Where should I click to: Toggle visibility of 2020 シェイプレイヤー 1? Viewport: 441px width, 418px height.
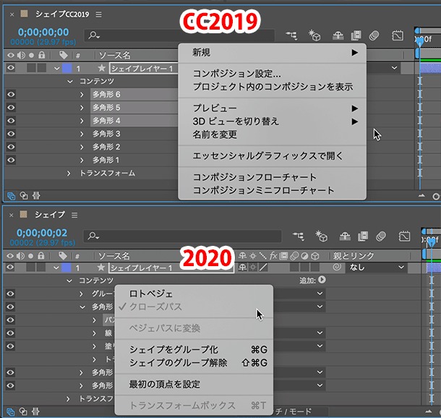[10, 268]
